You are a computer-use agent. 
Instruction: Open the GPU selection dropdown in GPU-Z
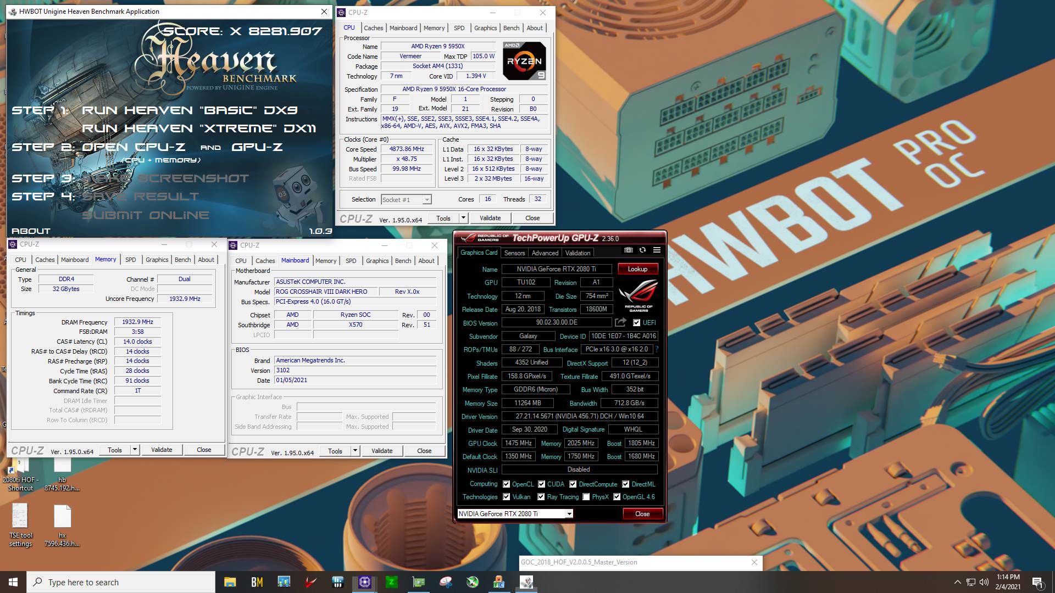515,514
